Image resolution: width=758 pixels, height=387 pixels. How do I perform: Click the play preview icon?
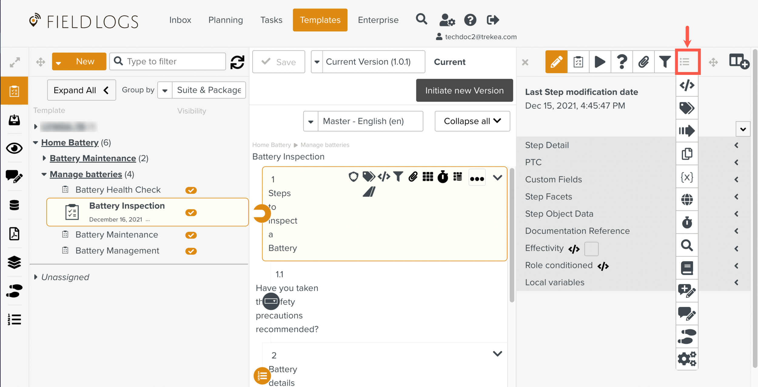coord(600,62)
